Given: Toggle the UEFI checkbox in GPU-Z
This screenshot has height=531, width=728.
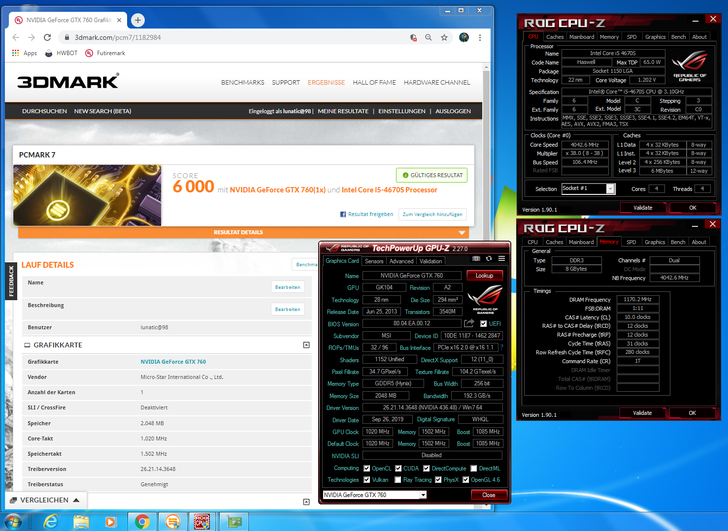Looking at the screenshot, I should [x=484, y=323].
